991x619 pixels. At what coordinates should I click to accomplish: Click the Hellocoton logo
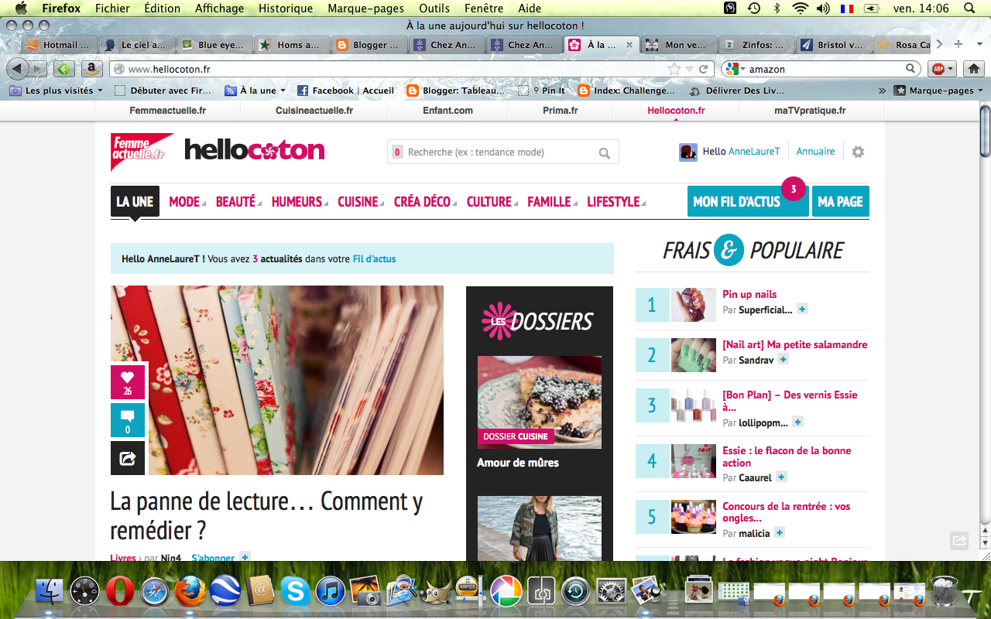pos(255,150)
